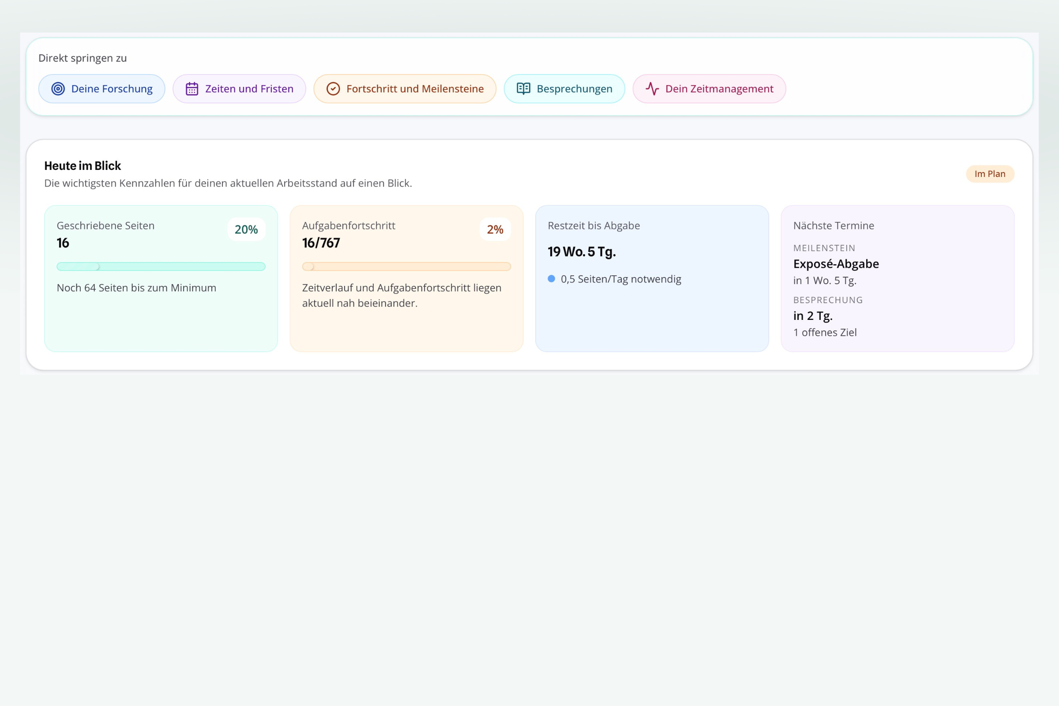Go to Fortschritt und Meilensteine
The height and width of the screenshot is (706, 1059).
tap(415, 89)
